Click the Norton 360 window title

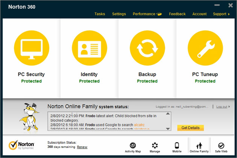pyautogui.click(x=22, y=7)
